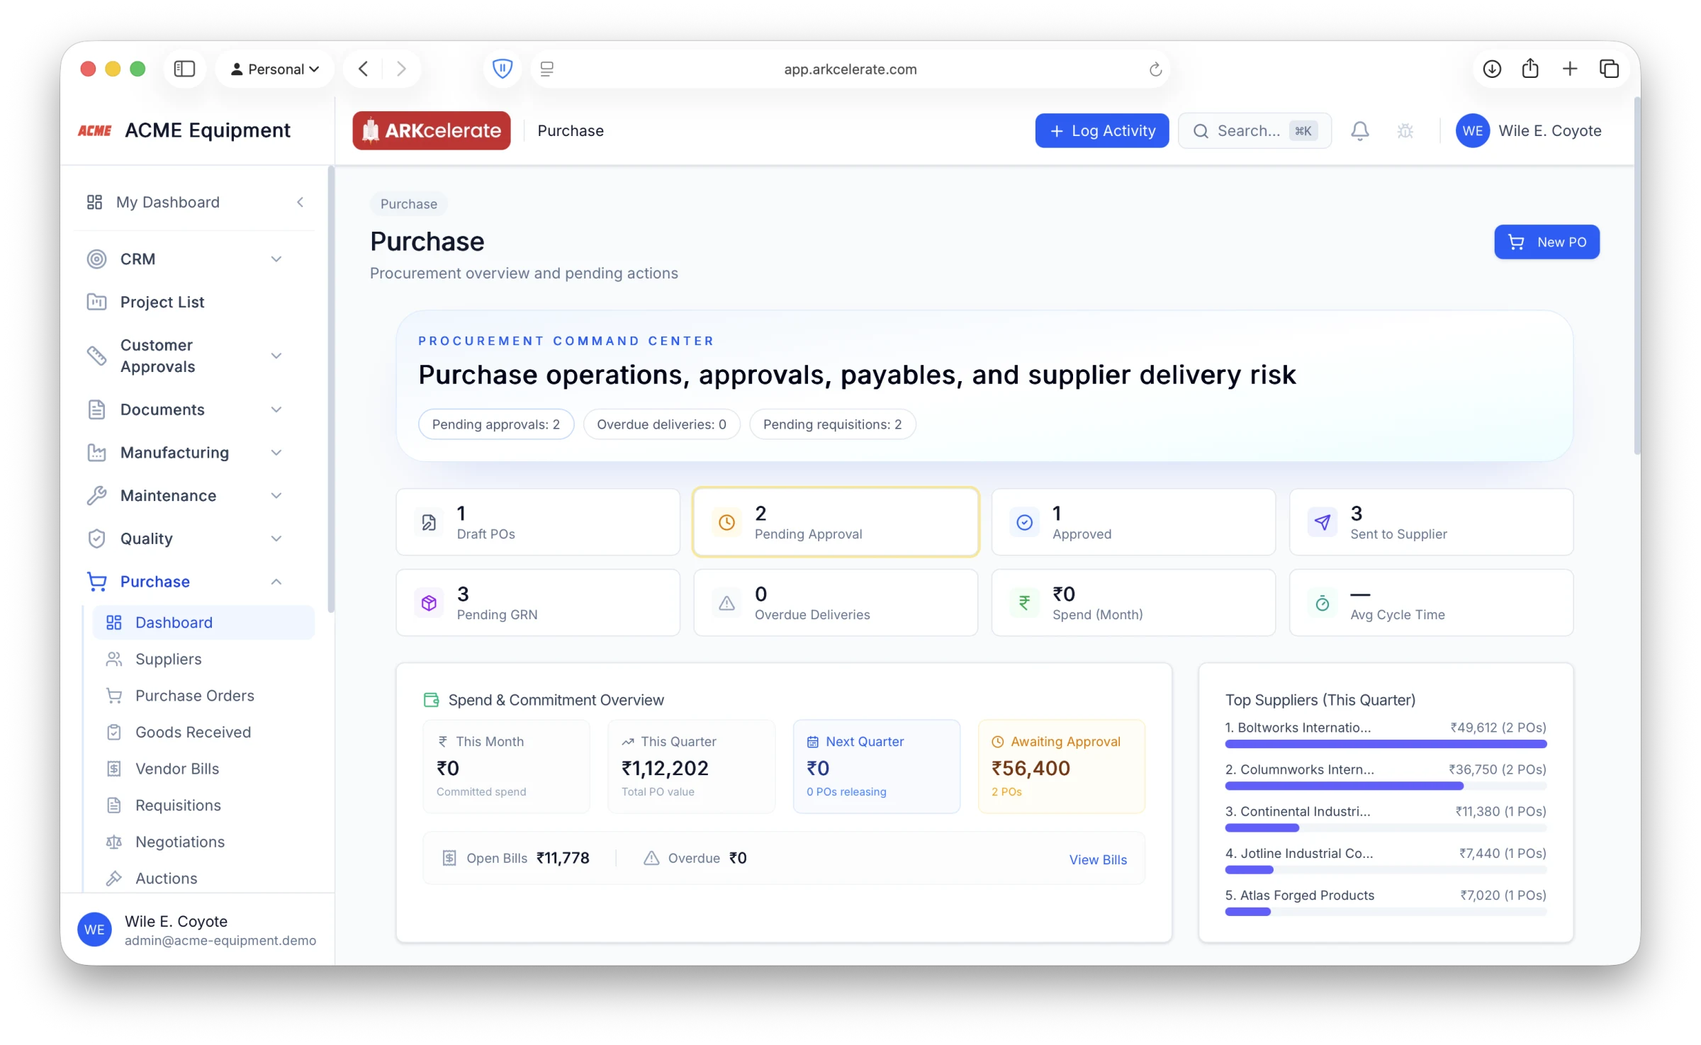Click the reader view icon in address bar

[x=546, y=69]
